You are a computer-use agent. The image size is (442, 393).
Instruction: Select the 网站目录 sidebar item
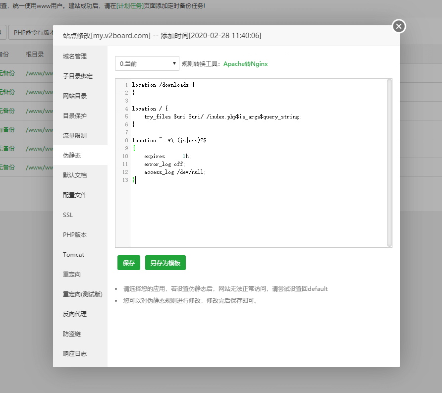pyautogui.click(x=75, y=96)
